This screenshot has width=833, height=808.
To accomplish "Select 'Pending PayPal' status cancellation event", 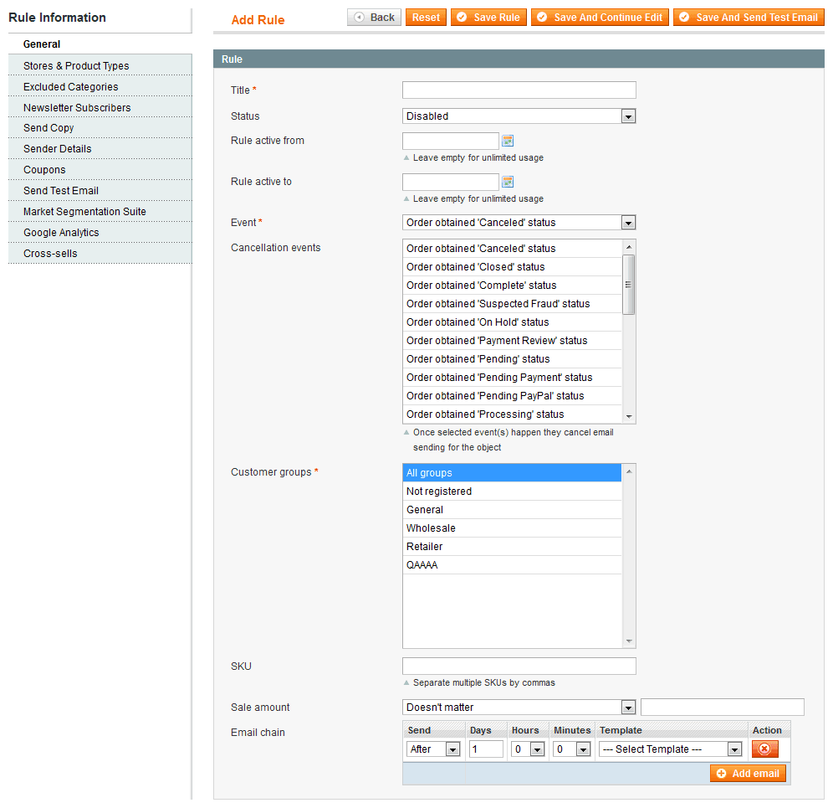I will (x=512, y=396).
